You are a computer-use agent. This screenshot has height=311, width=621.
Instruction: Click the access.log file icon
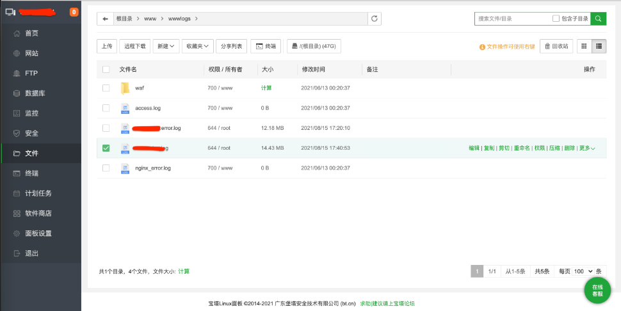pos(125,108)
